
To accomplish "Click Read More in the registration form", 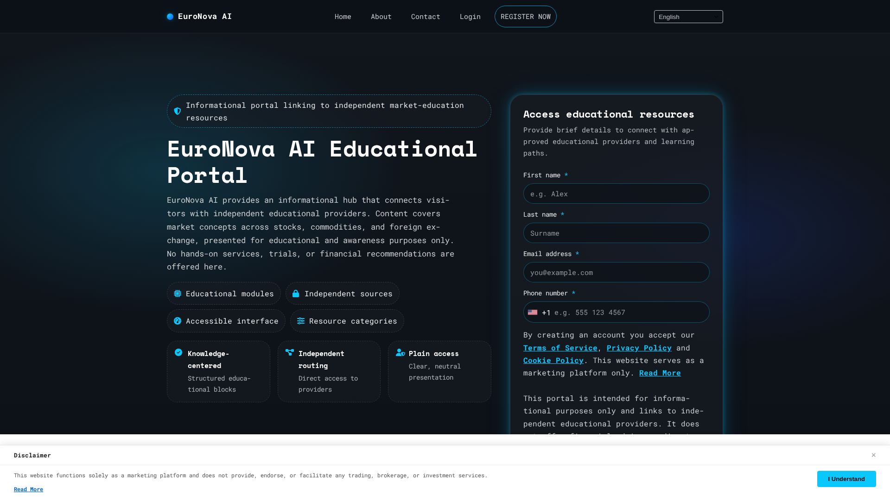I will point(660,373).
